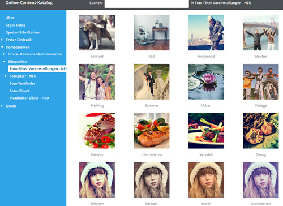Expand the Fotogitter - NEU arrow
Screen dimensions: 283x206
tap(6, 76)
